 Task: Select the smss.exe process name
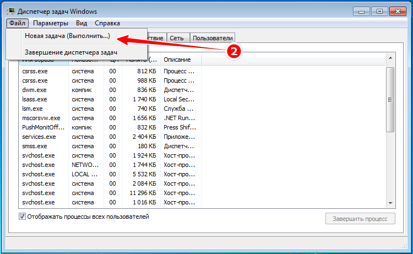(x=35, y=146)
